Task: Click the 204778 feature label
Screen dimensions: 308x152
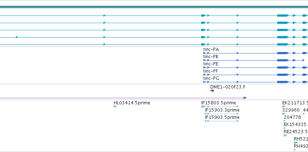Action: (x=292, y=117)
